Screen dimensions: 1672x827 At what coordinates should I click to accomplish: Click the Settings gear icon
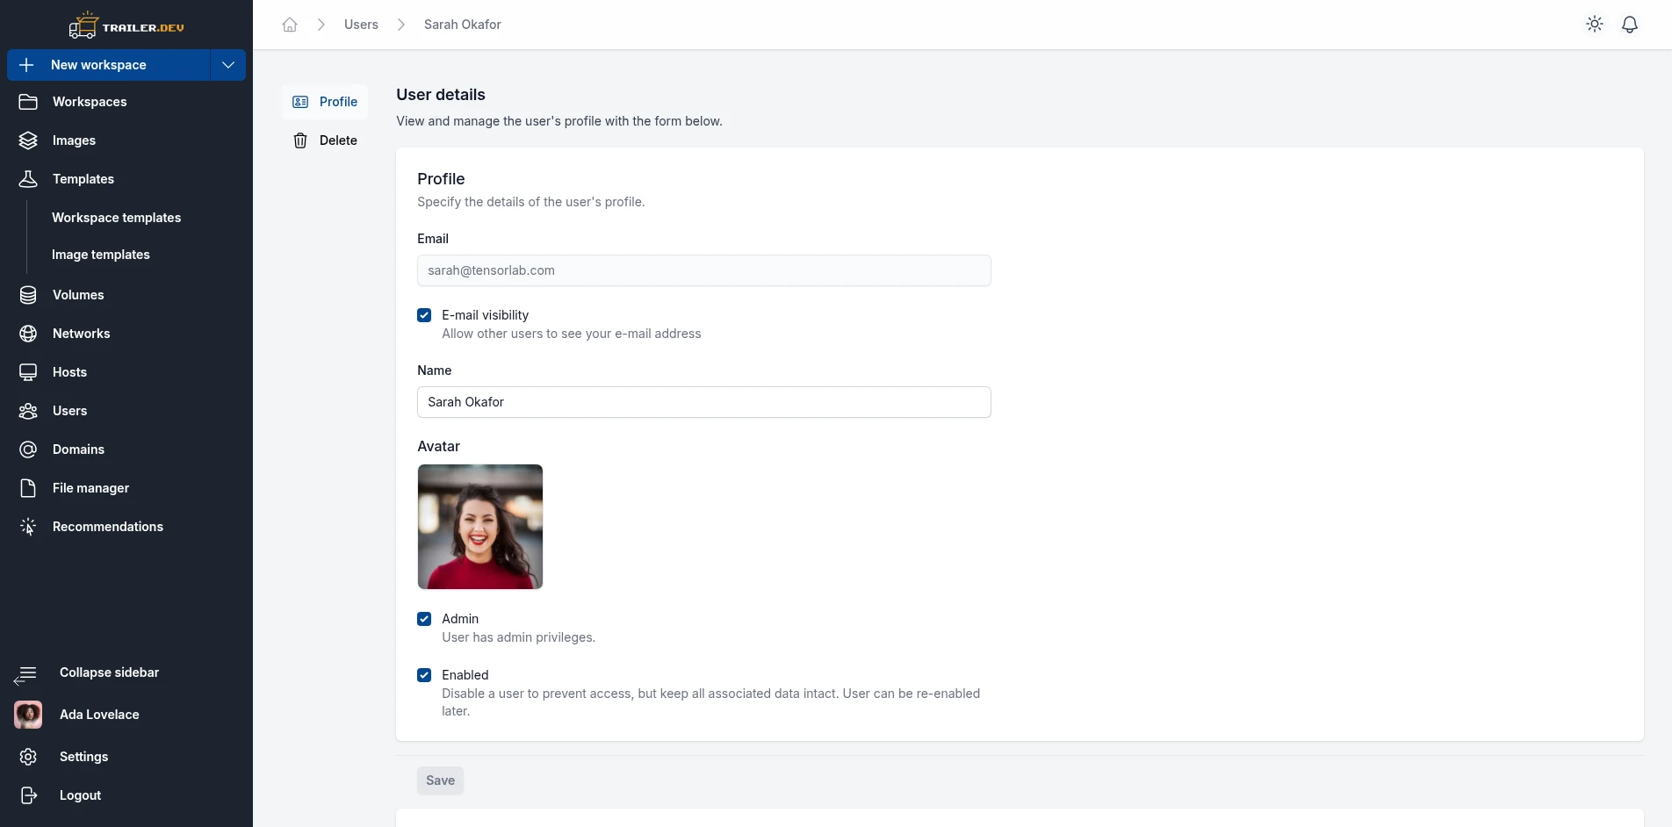point(28,757)
